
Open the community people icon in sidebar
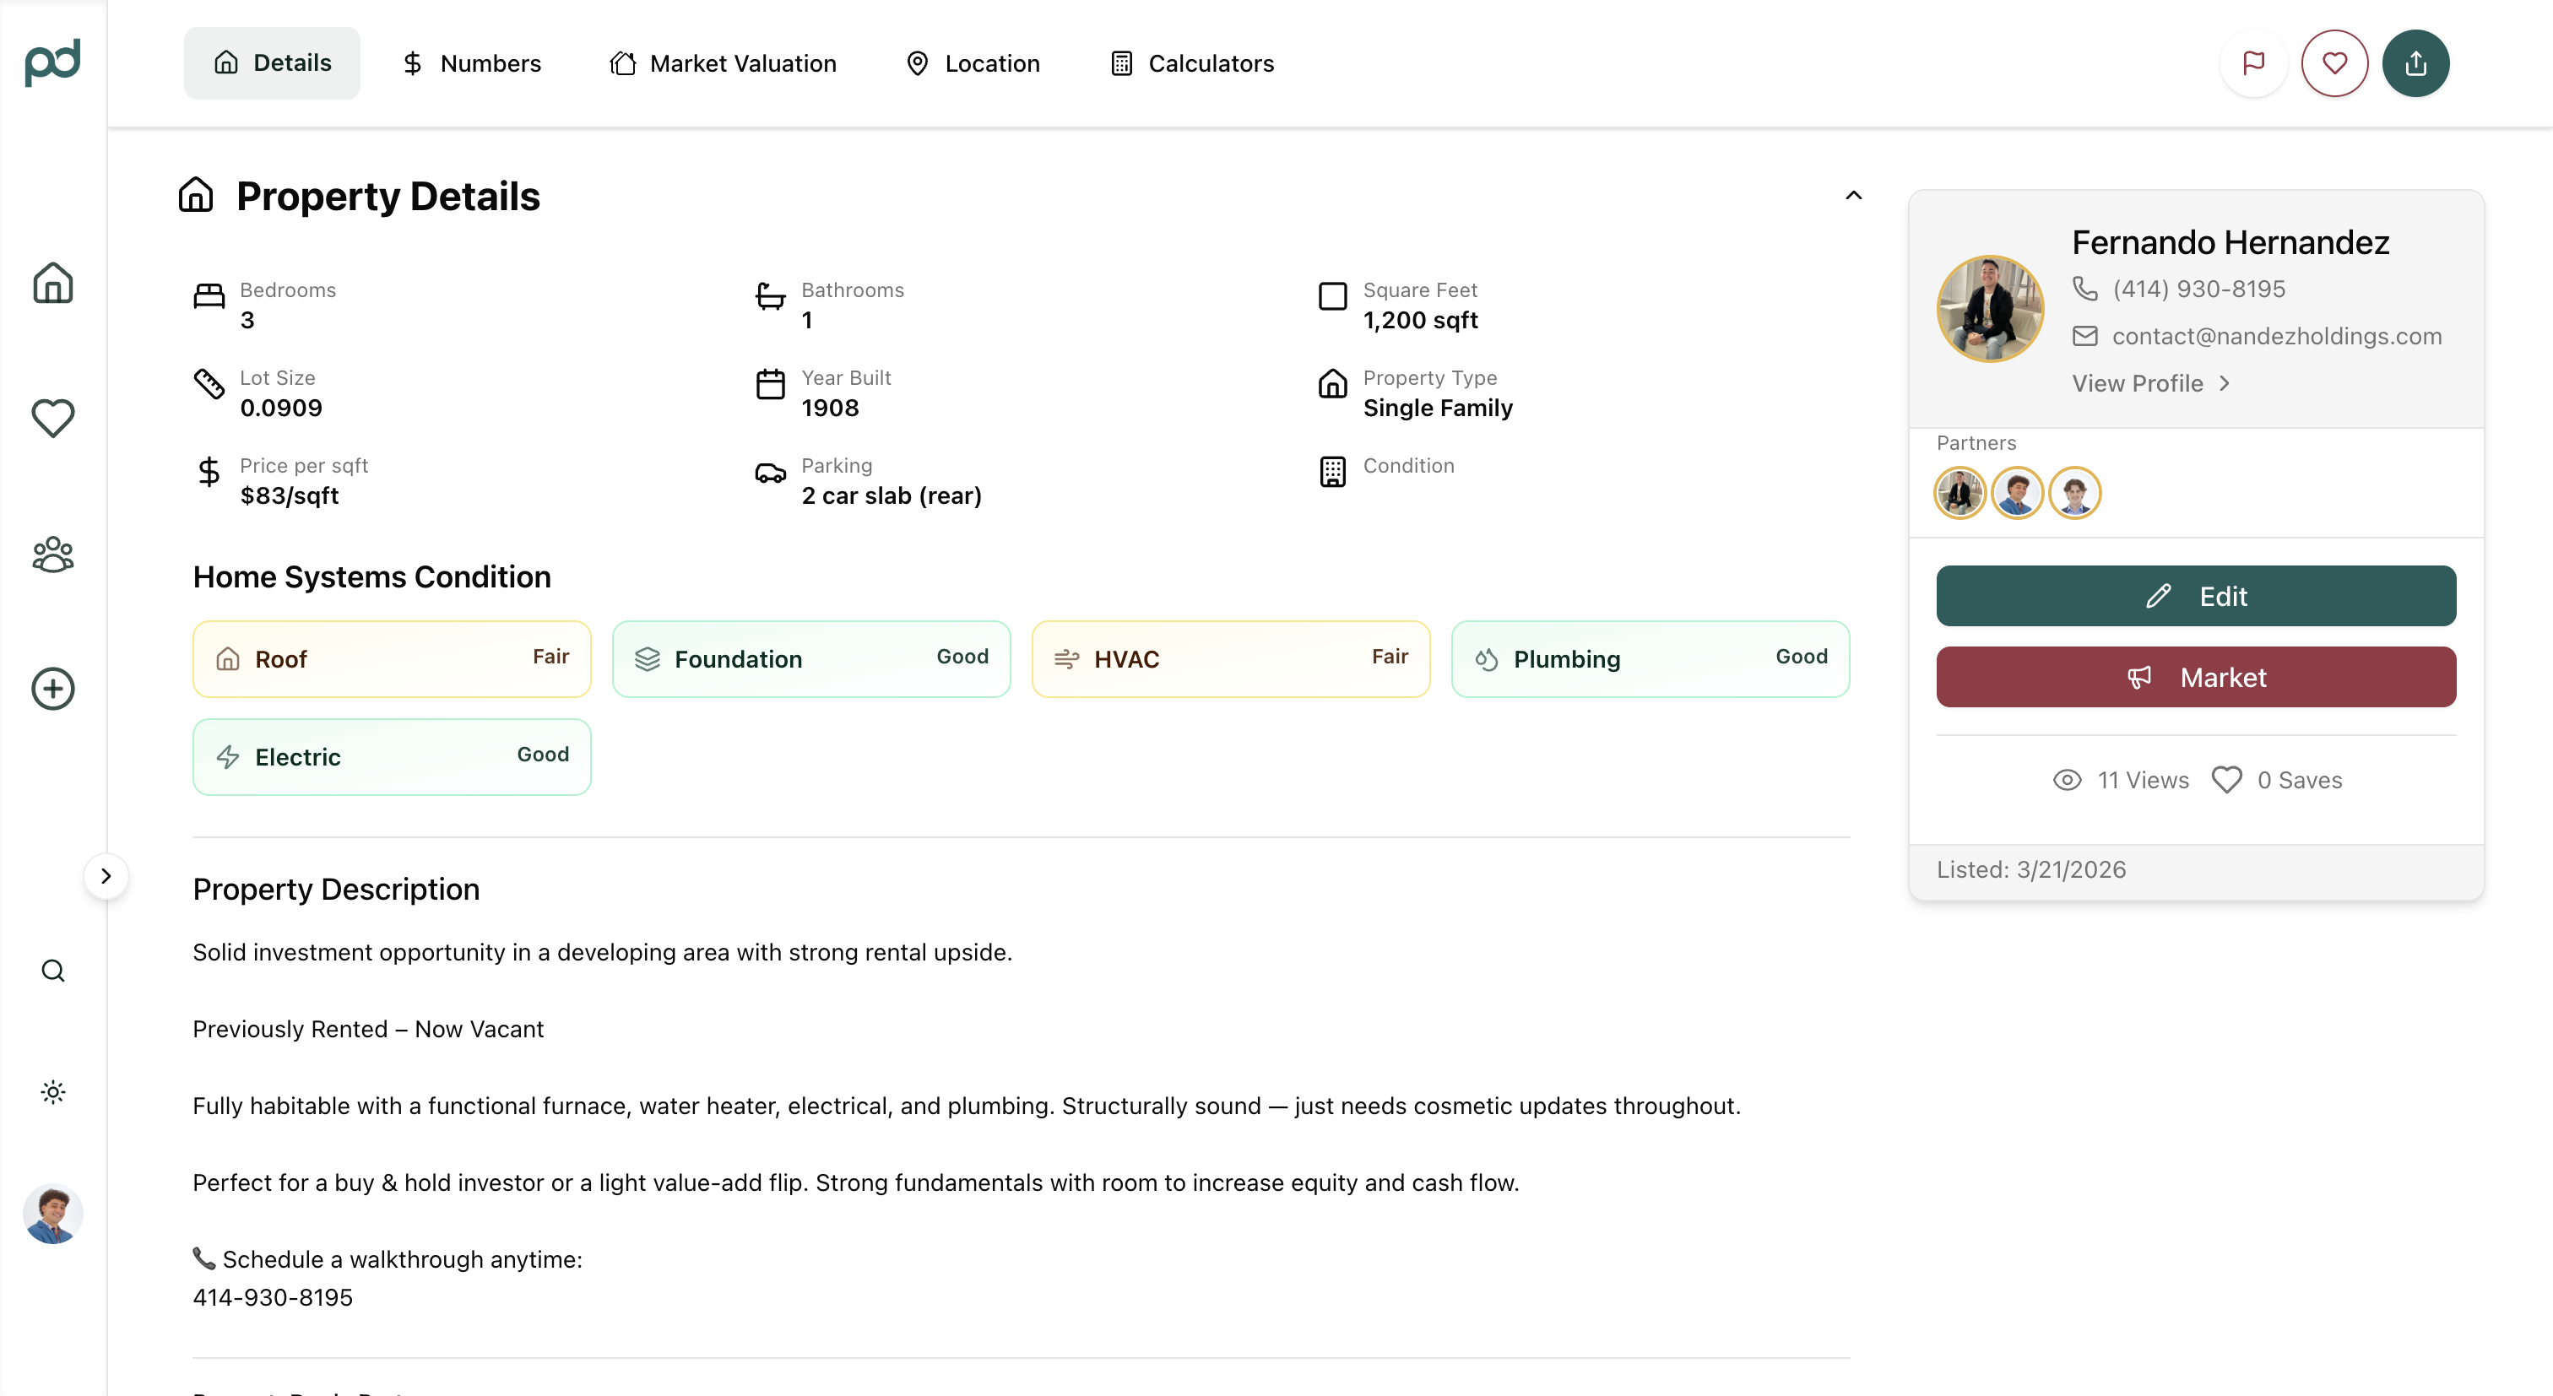coord(52,554)
